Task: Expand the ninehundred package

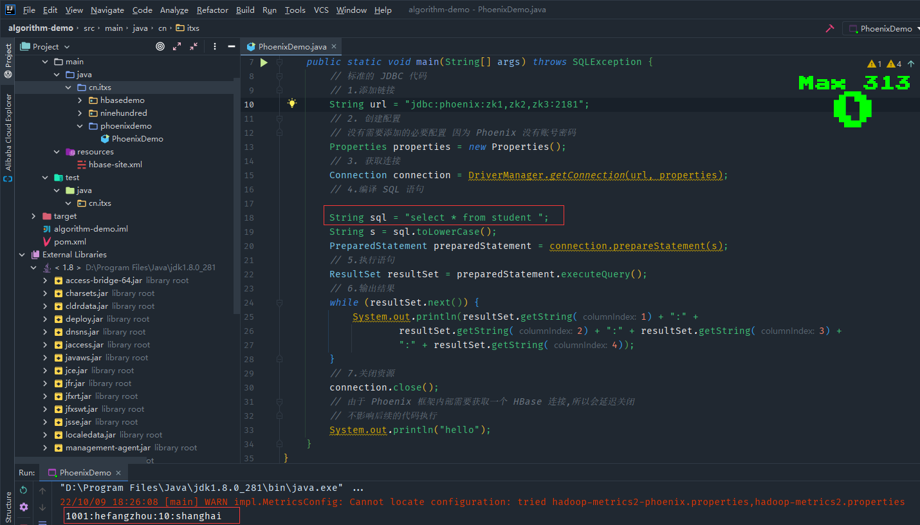Action: (x=80, y=113)
